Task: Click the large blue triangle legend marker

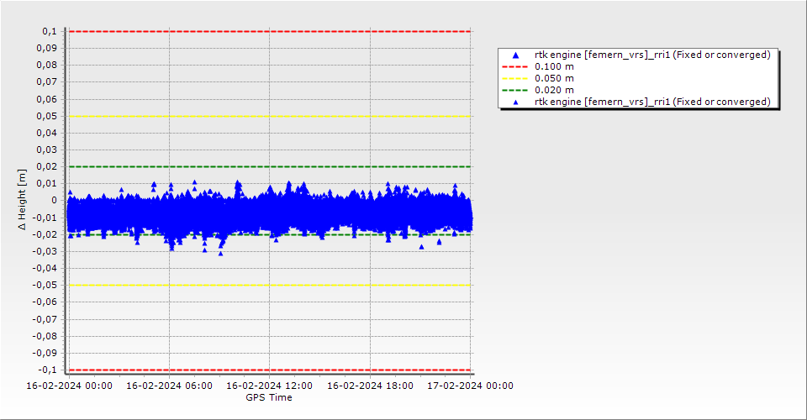Action: click(516, 55)
